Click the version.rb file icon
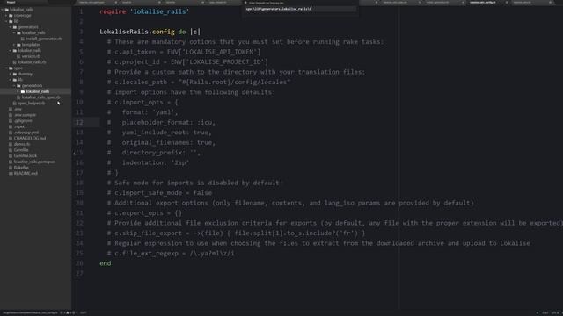Screen dimensions: 563x316 click(18, 56)
